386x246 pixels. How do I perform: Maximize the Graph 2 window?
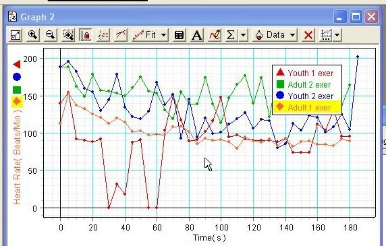pos(356,17)
